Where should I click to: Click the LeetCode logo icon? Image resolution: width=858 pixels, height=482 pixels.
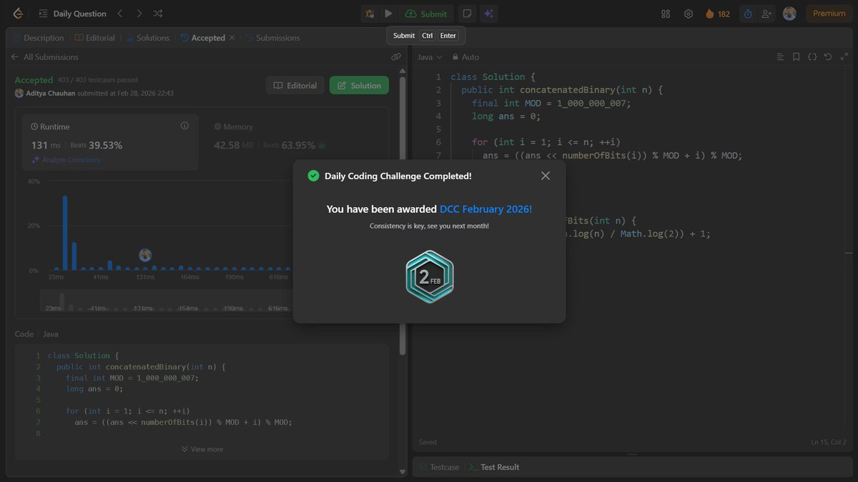pyautogui.click(x=18, y=14)
